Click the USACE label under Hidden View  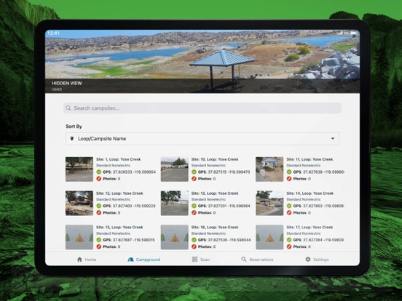pyautogui.click(x=57, y=89)
